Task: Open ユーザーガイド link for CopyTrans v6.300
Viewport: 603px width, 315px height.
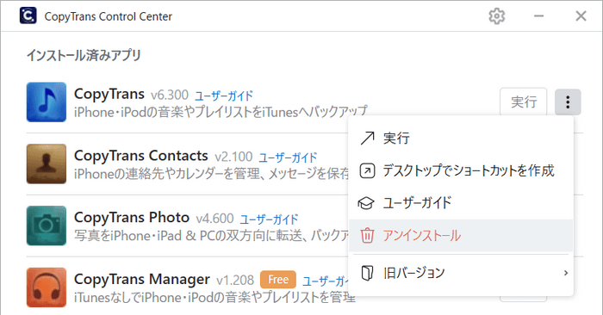Action: tap(224, 96)
